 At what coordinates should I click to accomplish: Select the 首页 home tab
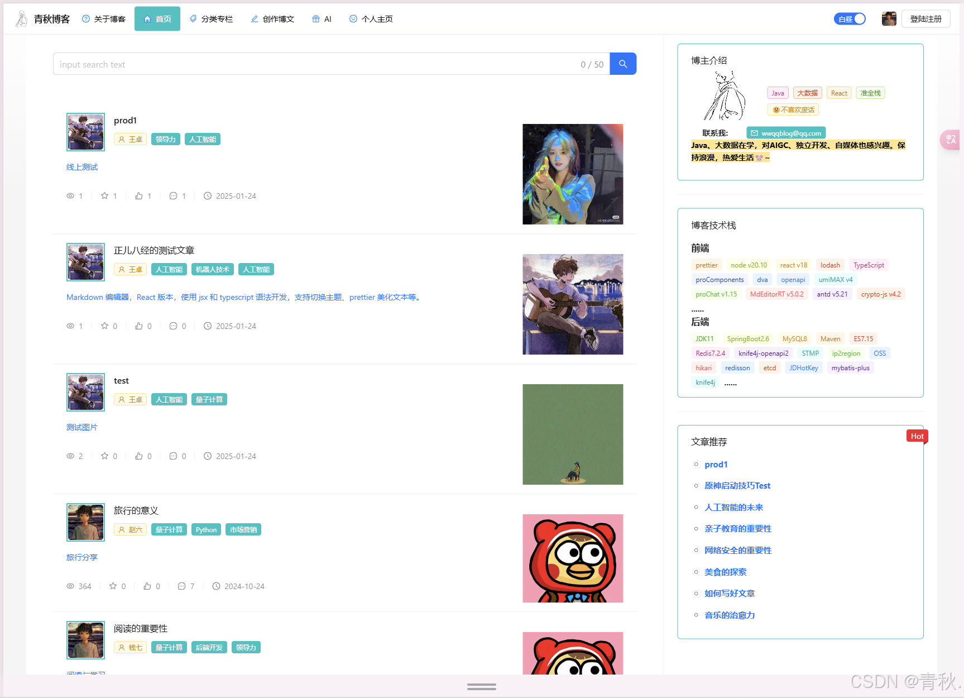pyautogui.click(x=157, y=19)
